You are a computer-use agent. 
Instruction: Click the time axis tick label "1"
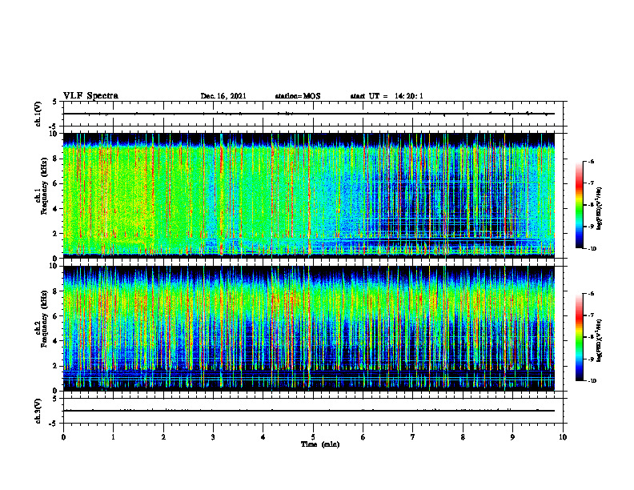point(114,437)
